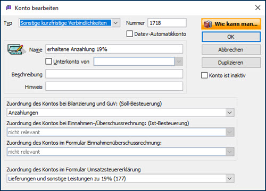Image resolution: width=266 pixels, height=191 pixels.
Task: Close the Konto bearbeiten dialog
Action: coord(257,8)
